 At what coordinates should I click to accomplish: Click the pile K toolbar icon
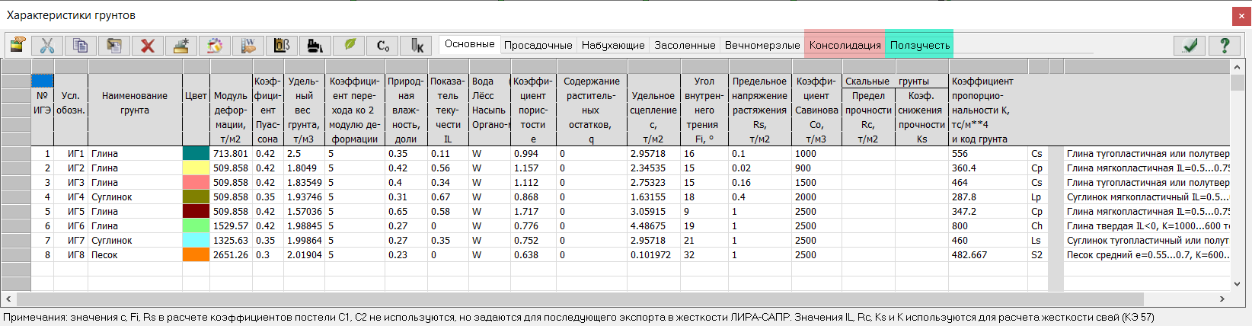pos(416,46)
